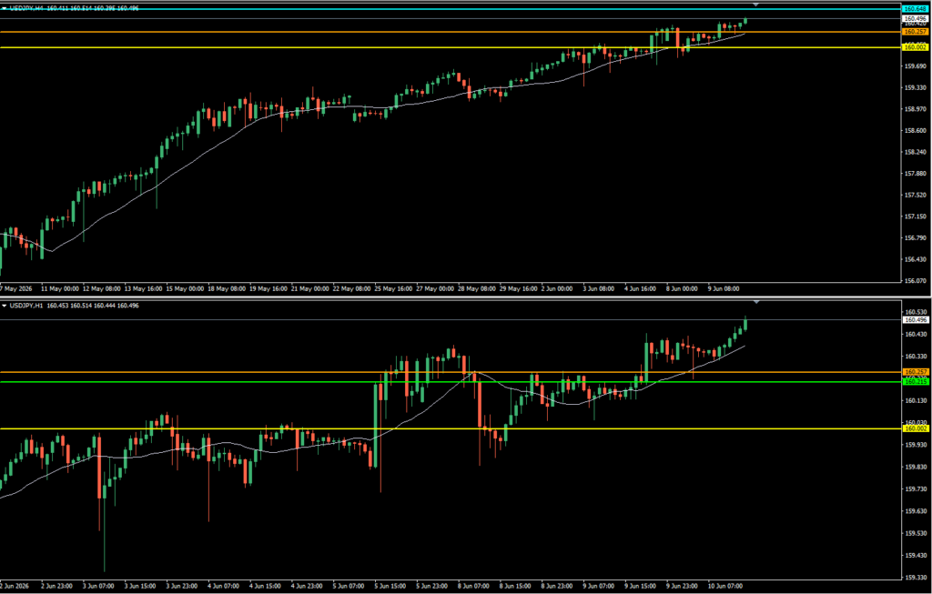Select orange 160.257 price tag on H1 chart
The height and width of the screenshot is (594, 932).
click(x=915, y=372)
